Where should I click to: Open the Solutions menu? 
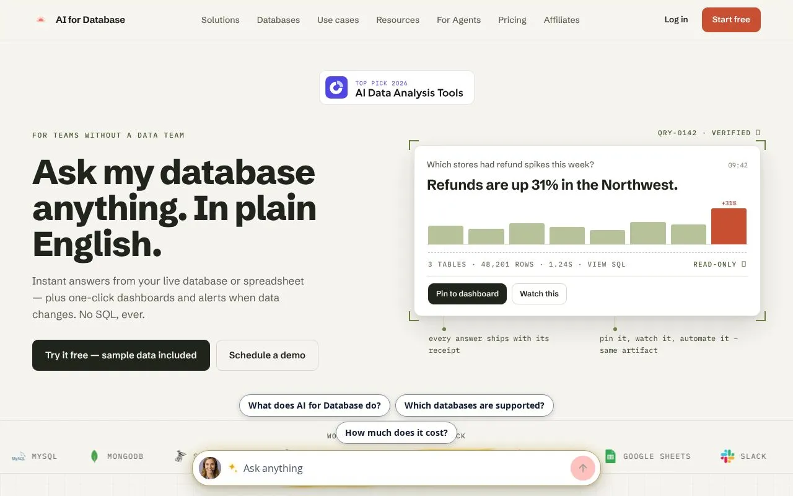point(221,20)
